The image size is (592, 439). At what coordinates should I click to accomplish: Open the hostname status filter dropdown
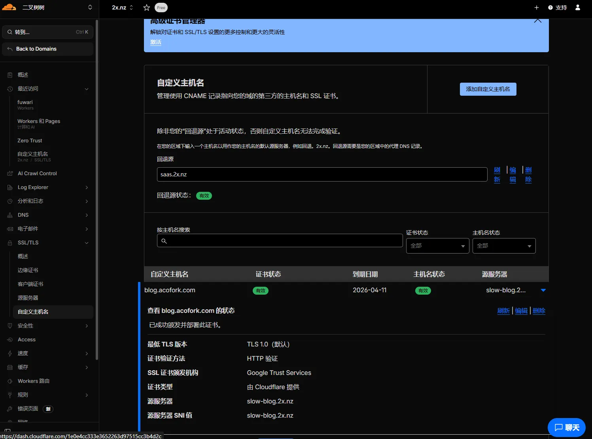click(x=504, y=246)
